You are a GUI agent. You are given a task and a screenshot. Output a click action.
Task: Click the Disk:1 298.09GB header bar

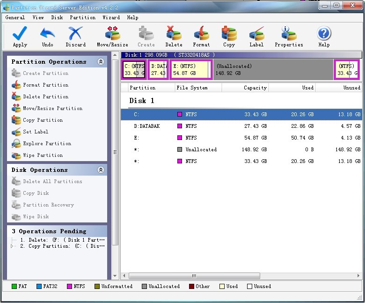tap(241, 55)
